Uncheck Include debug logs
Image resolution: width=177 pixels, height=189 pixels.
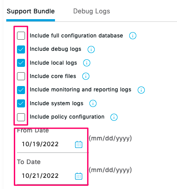click(21, 49)
